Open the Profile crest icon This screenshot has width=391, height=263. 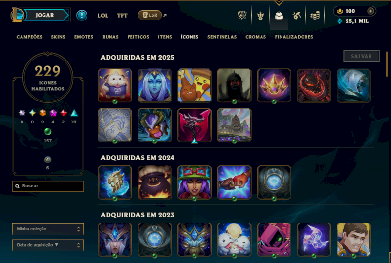[x=242, y=16]
